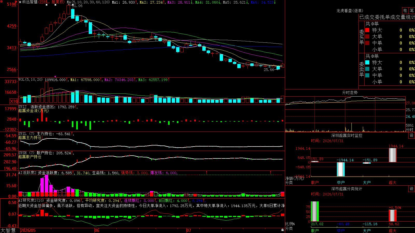Image resolution: width=415 pixels, height=233 pixels.
Task: Click the 已成交委托单成交量统计 header
Action: pyautogui.click(x=387, y=17)
